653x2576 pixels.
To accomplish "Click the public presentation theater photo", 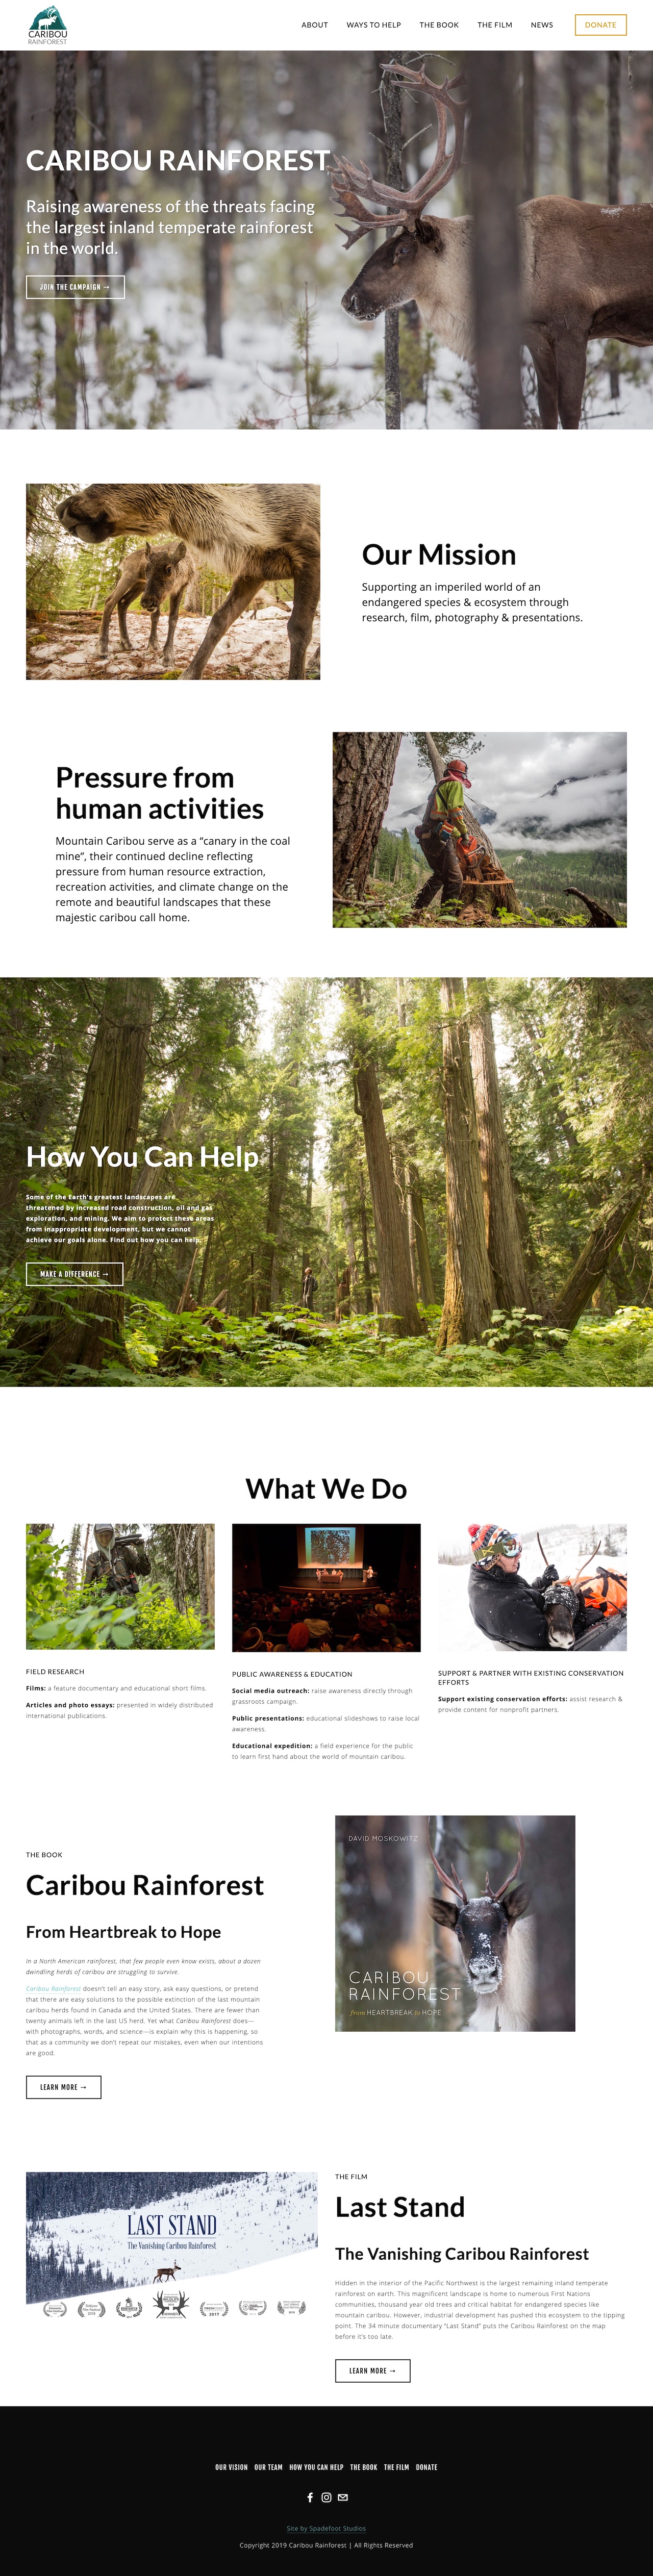I will point(326,1588).
